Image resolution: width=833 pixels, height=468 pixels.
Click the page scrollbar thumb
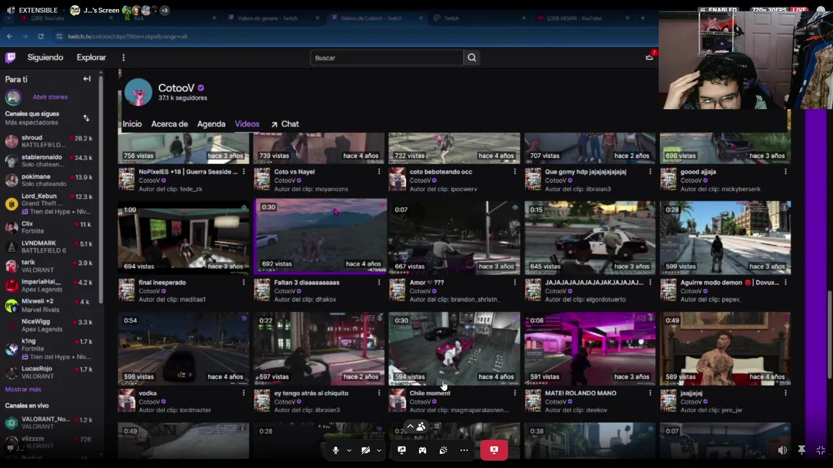(x=829, y=335)
